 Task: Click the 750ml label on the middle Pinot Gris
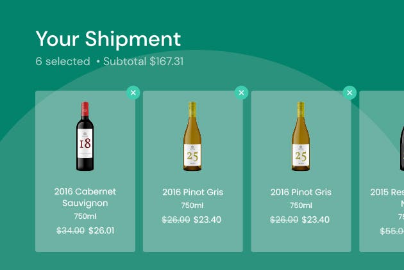pyautogui.click(x=193, y=205)
